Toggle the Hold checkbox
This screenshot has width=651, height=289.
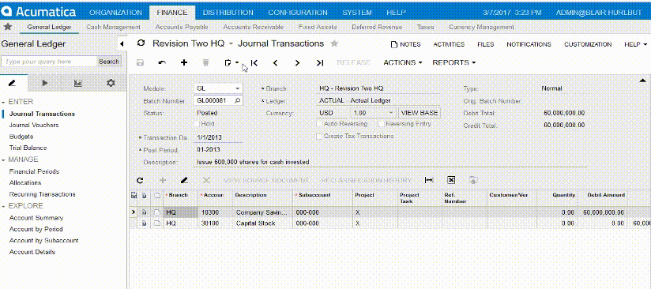point(198,124)
